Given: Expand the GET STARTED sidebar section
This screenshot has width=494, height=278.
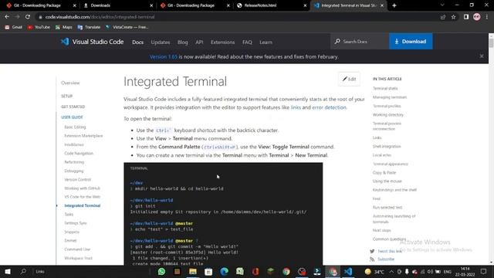Looking at the screenshot, I should click(x=73, y=107).
